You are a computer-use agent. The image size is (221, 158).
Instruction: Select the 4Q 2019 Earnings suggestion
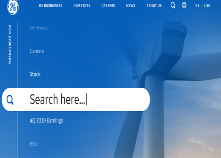tap(46, 121)
